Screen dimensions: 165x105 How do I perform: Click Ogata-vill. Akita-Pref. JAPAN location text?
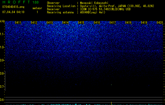pos(117,6)
